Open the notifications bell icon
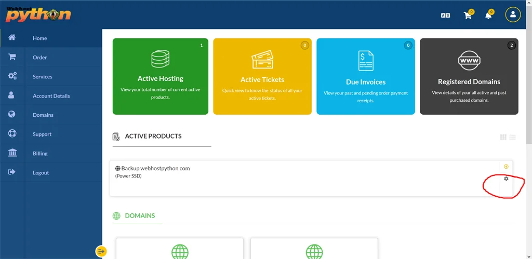 [488, 15]
